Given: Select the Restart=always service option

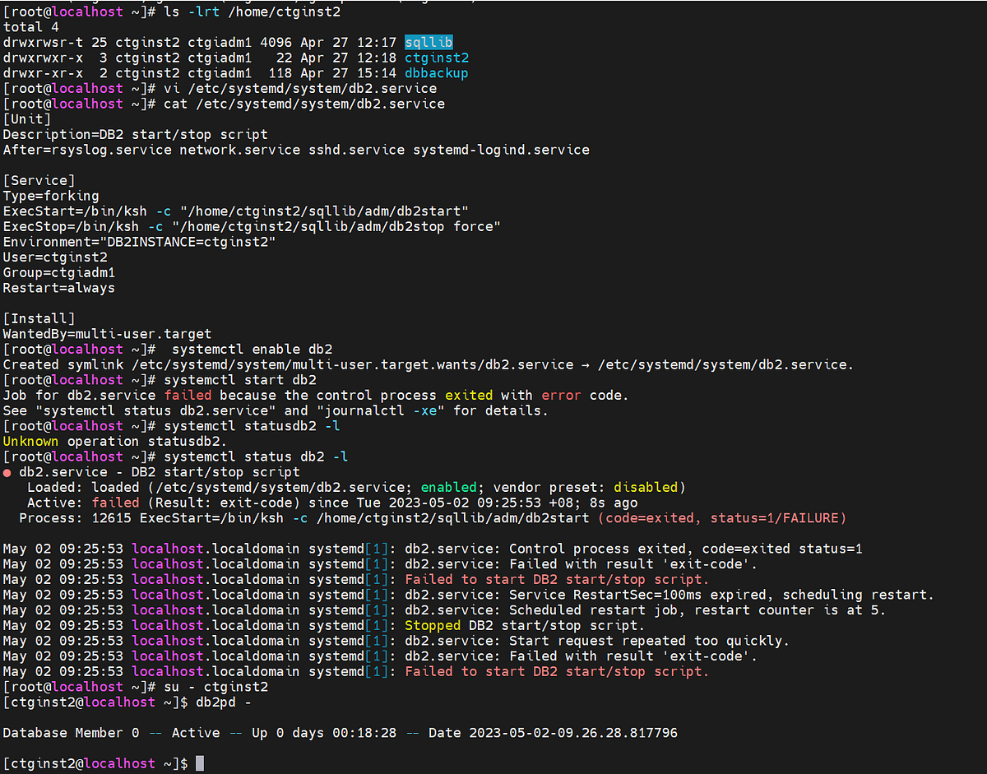Looking at the screenshot, I should click(x=58, y=288).
